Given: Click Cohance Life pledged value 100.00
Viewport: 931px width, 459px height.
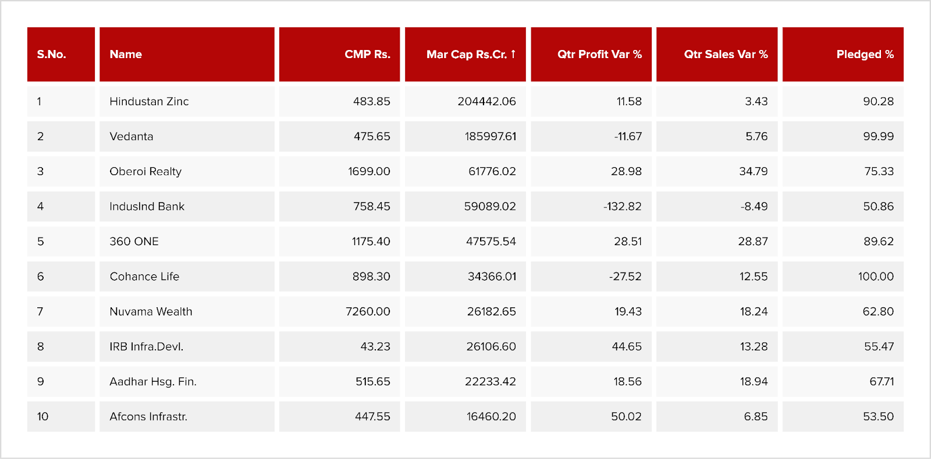Looking at the screenshot, I should pos(875,277).
